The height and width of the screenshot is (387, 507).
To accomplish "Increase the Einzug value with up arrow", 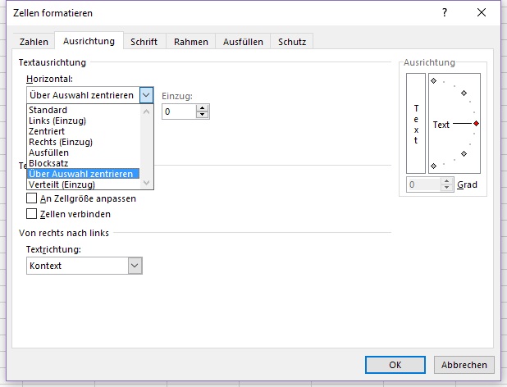I will pyautogui.click(x=203, y=107).
